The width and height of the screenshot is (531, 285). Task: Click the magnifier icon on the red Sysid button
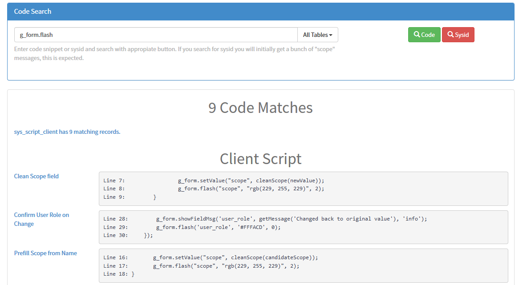click(450, 34)
